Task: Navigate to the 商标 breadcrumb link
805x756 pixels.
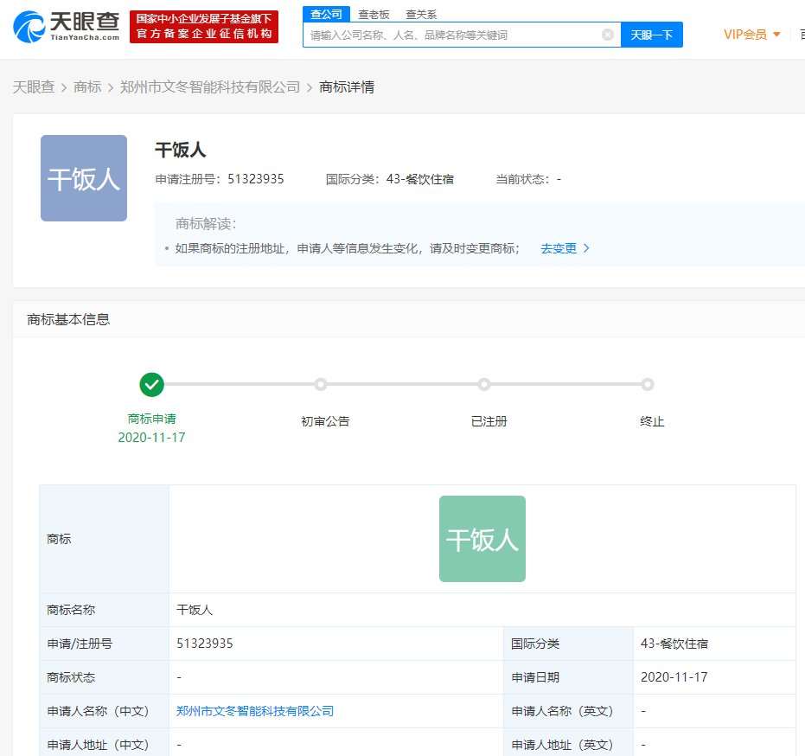Action: [x=86, y=86]
